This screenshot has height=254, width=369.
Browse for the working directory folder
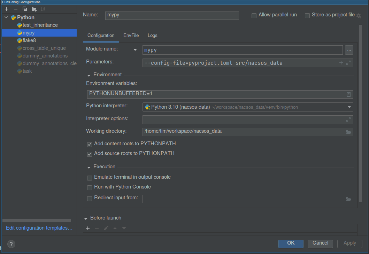348,132
